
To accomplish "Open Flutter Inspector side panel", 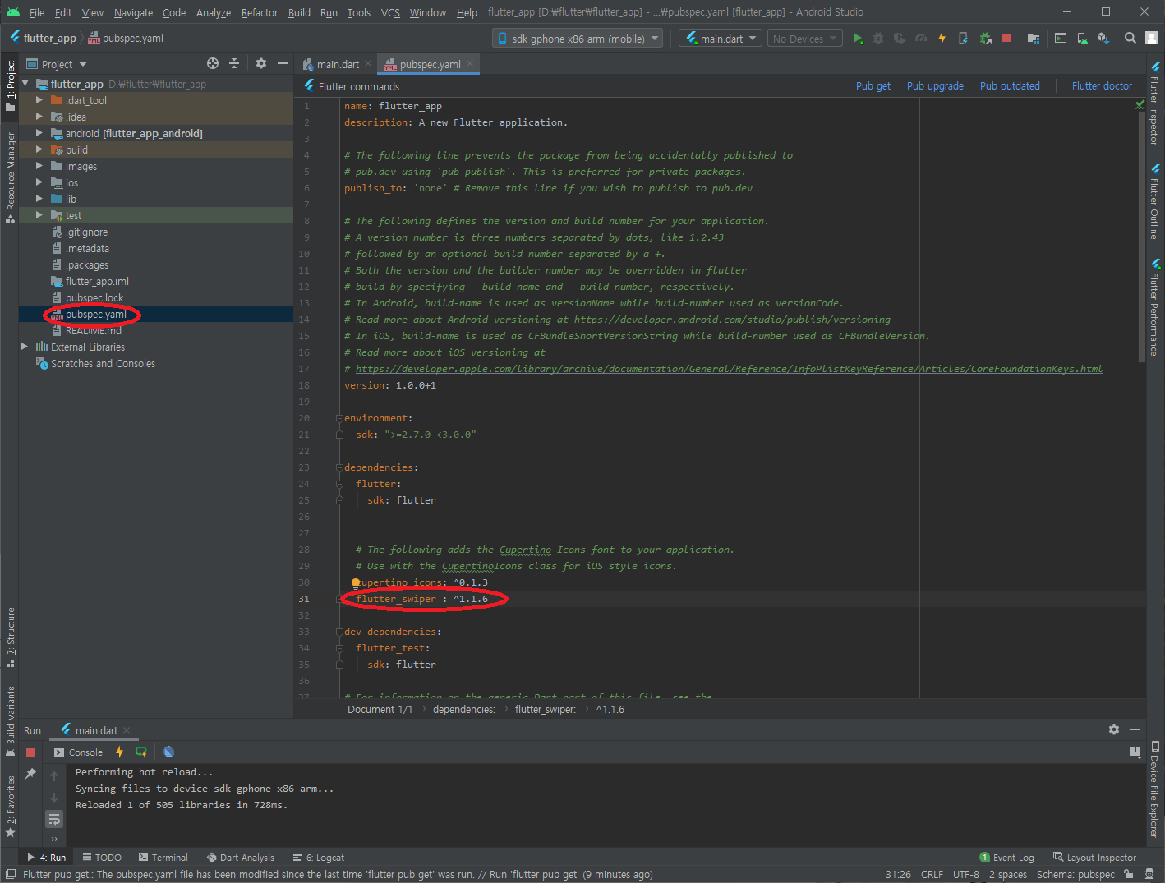I will pyautogui.click(x=1154, y=103).
